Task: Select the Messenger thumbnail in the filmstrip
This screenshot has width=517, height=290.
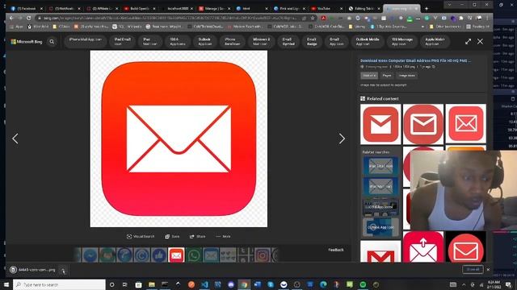Action: point(90,255)
